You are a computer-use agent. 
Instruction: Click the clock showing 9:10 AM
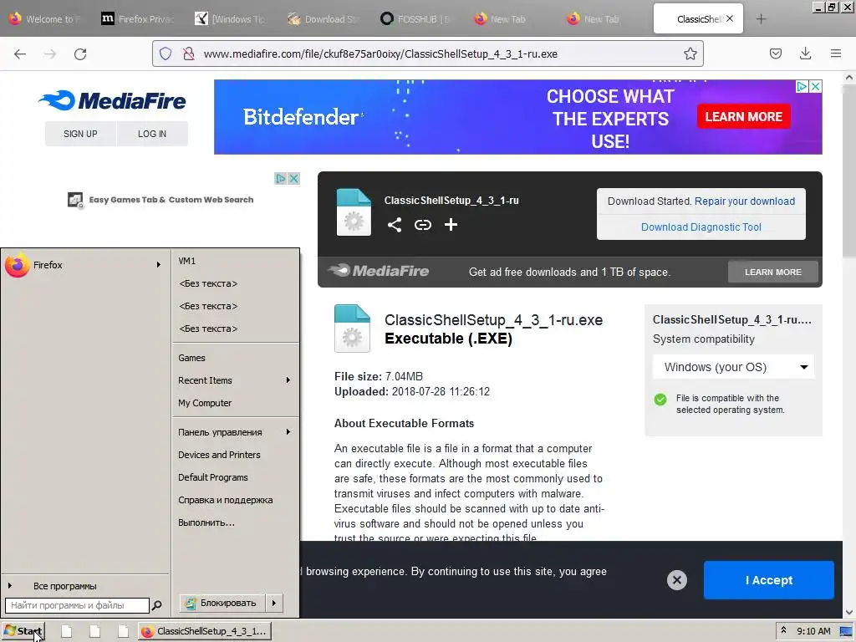[813, 632]
